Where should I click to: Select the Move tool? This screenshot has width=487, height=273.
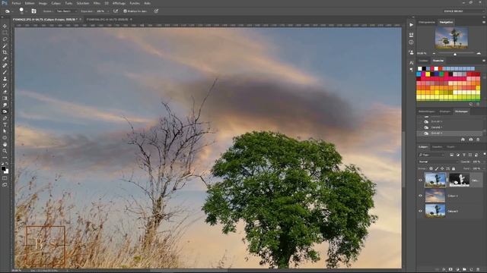[x=5, y=27]
